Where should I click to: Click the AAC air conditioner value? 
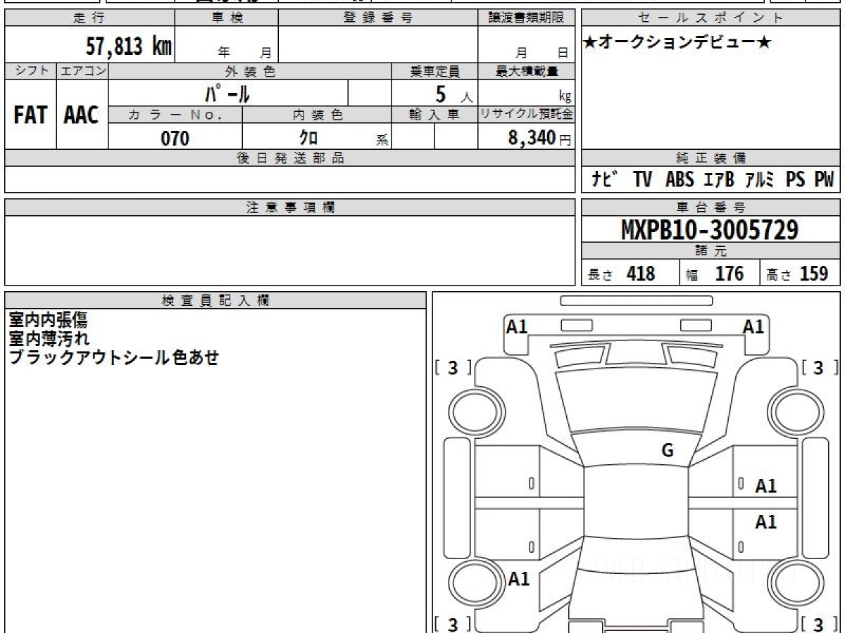(x=82, y=115)
